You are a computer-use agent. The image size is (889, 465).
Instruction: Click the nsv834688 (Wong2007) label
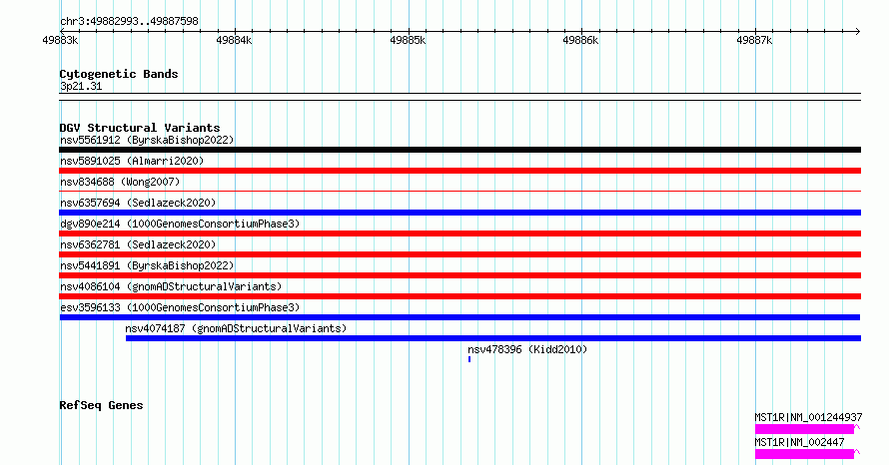tap(120, 182)
